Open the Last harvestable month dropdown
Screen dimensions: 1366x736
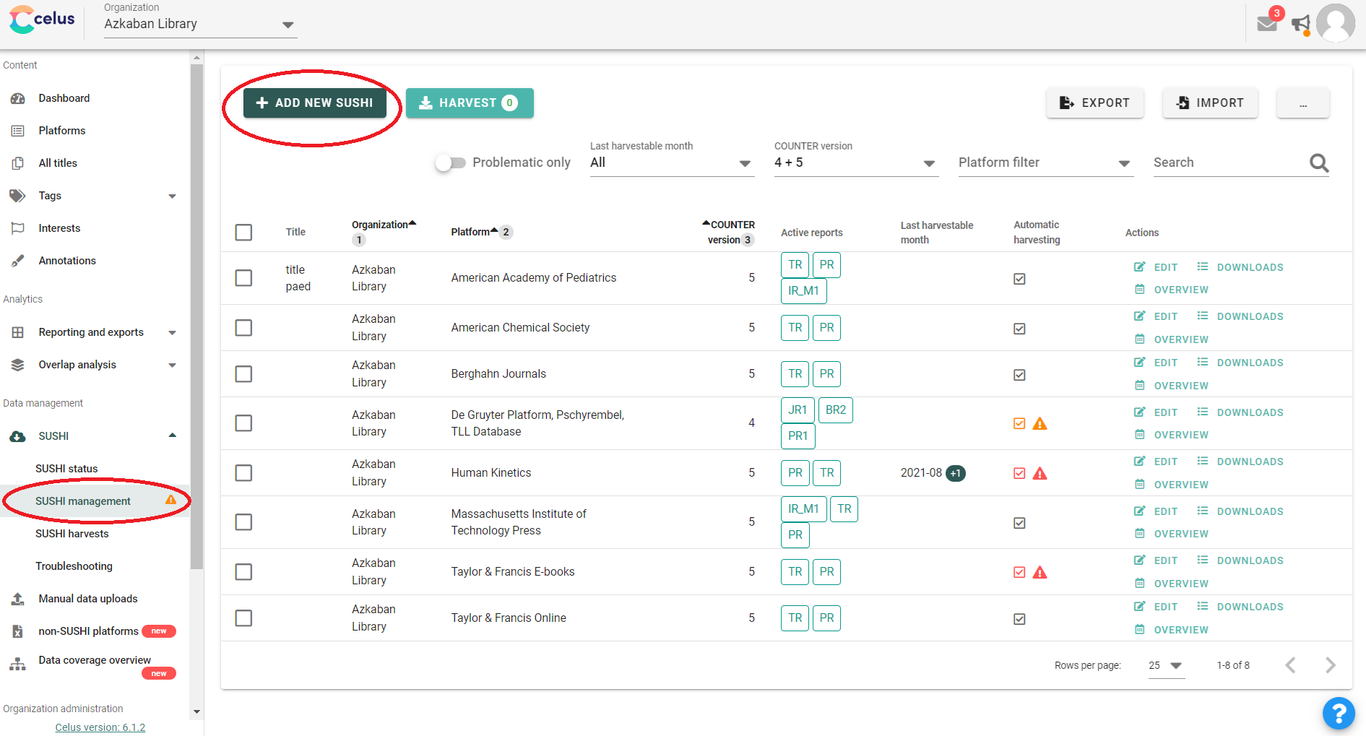click(672, 163)
